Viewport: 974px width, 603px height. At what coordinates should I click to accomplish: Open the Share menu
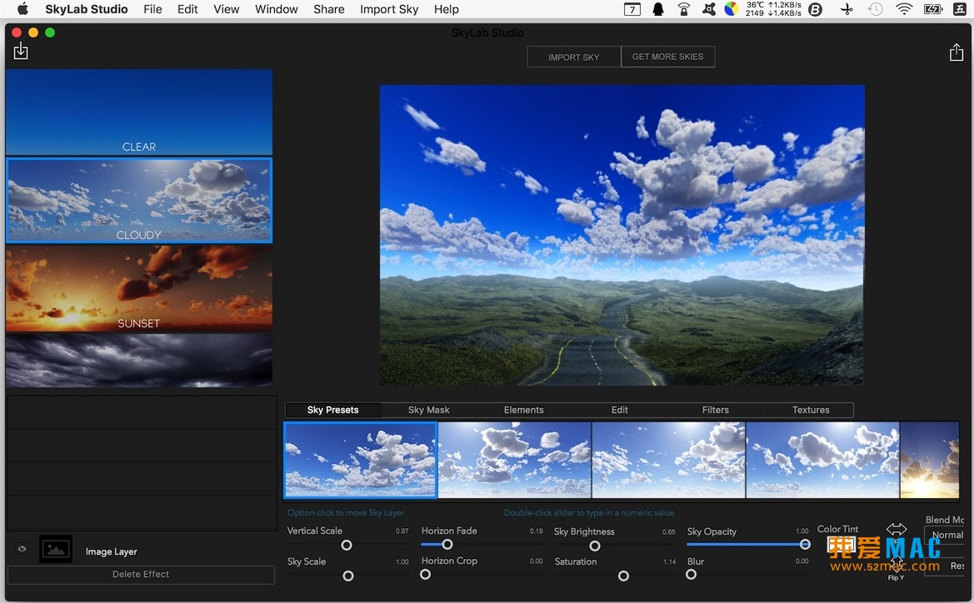[328, 8]
